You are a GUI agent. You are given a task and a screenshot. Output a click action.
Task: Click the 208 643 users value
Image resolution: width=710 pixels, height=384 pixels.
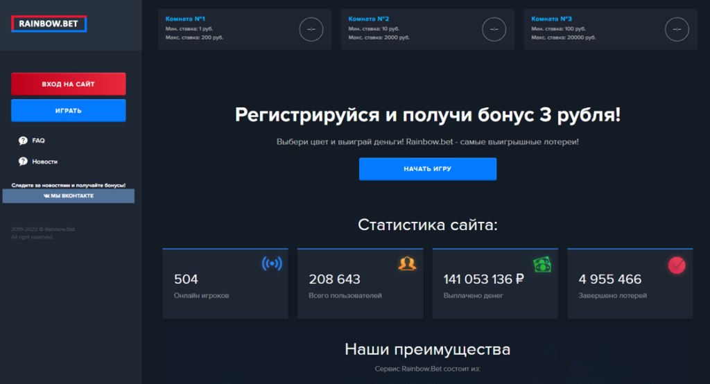click(334, 279)
